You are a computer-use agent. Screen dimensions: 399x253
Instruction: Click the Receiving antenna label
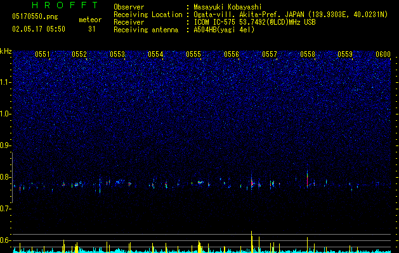click(146, 30)
